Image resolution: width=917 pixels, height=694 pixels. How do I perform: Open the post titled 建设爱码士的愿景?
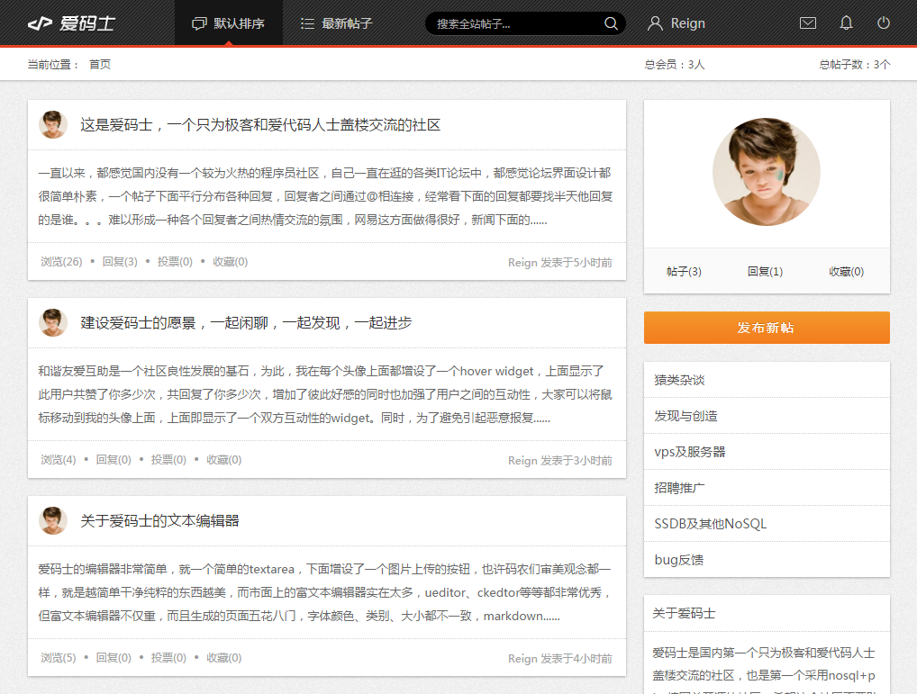pyautogui.click(x=246, y=322)
